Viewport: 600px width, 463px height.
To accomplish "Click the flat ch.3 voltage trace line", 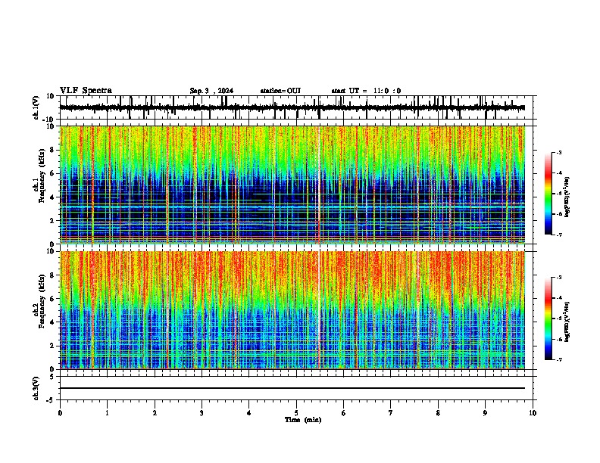I will point(292,388).
